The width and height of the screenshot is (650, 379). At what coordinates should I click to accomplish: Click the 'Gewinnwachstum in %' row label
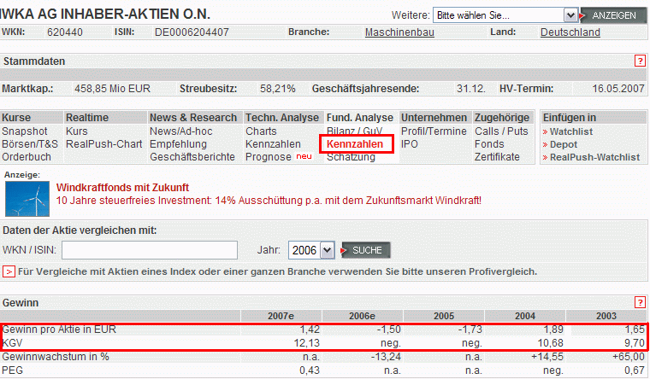pos(56,357)
